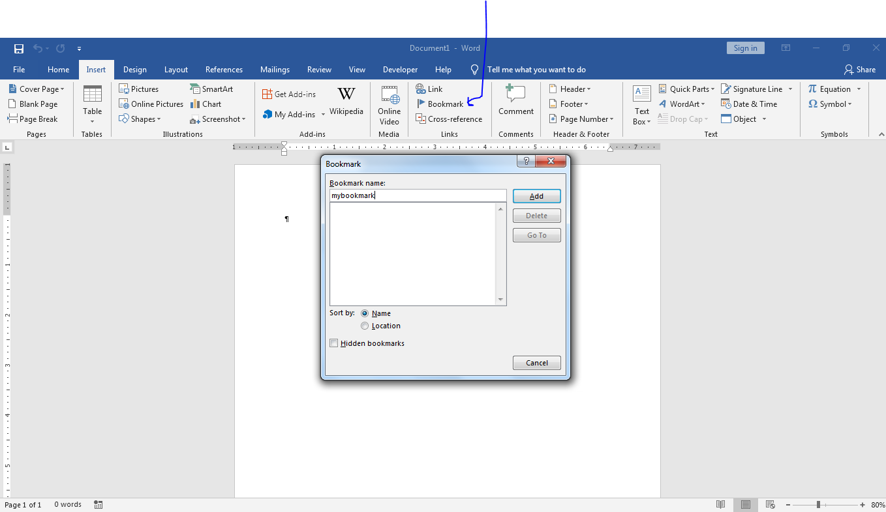Open the Shapes dropdown

142,119
